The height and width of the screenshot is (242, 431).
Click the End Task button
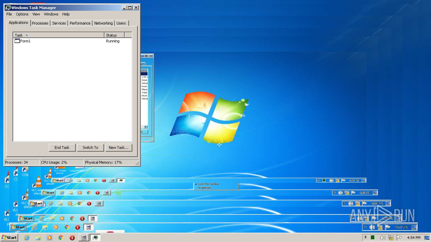62,148
